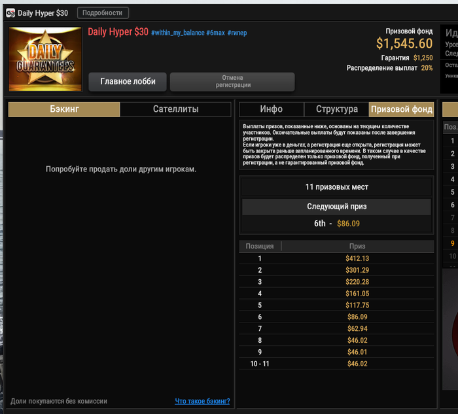Click the Следующий приз header

click(336, 207)
